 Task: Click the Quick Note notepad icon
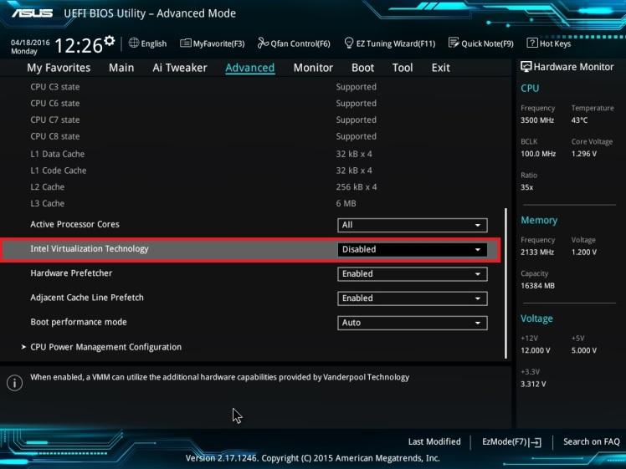(x=454, y=43)
